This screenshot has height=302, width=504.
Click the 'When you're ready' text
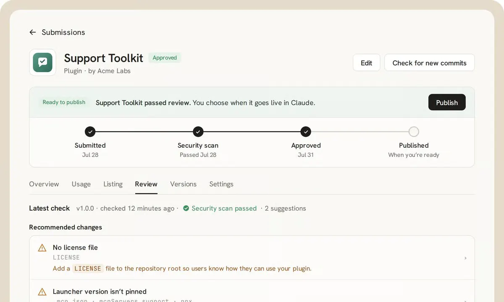point(414,155)
